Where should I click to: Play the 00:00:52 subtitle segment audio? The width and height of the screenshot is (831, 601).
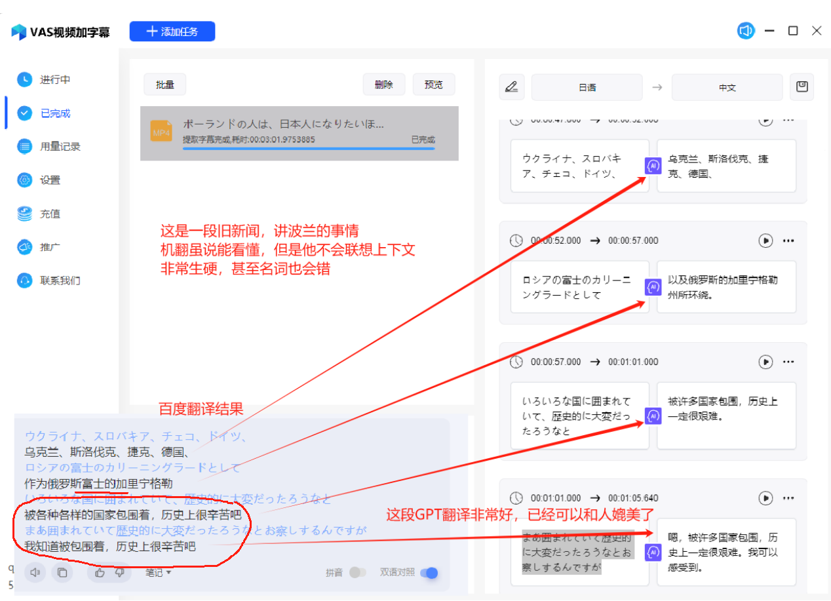pyautogui.click(x=765, y=241)
